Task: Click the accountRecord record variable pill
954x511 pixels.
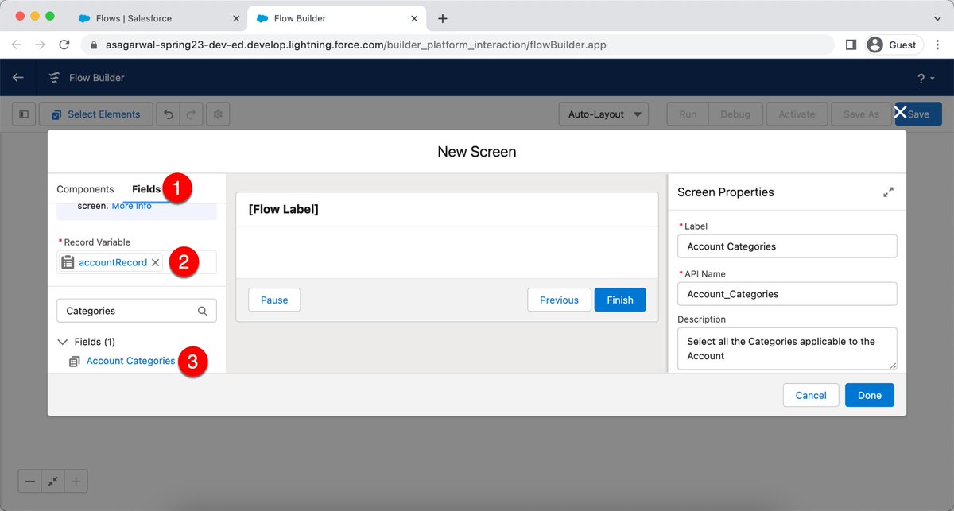Action: (112, 262)
